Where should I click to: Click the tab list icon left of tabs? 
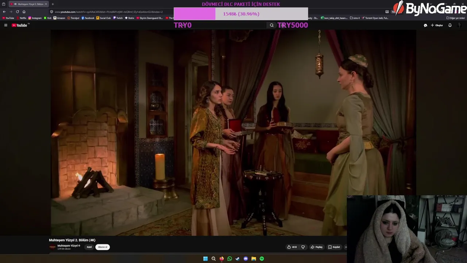click(x=4, y=4)
